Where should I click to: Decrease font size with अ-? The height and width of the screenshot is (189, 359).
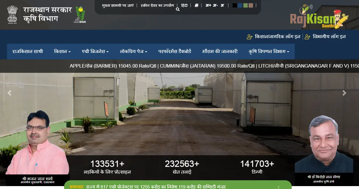(x=215, y=5)
